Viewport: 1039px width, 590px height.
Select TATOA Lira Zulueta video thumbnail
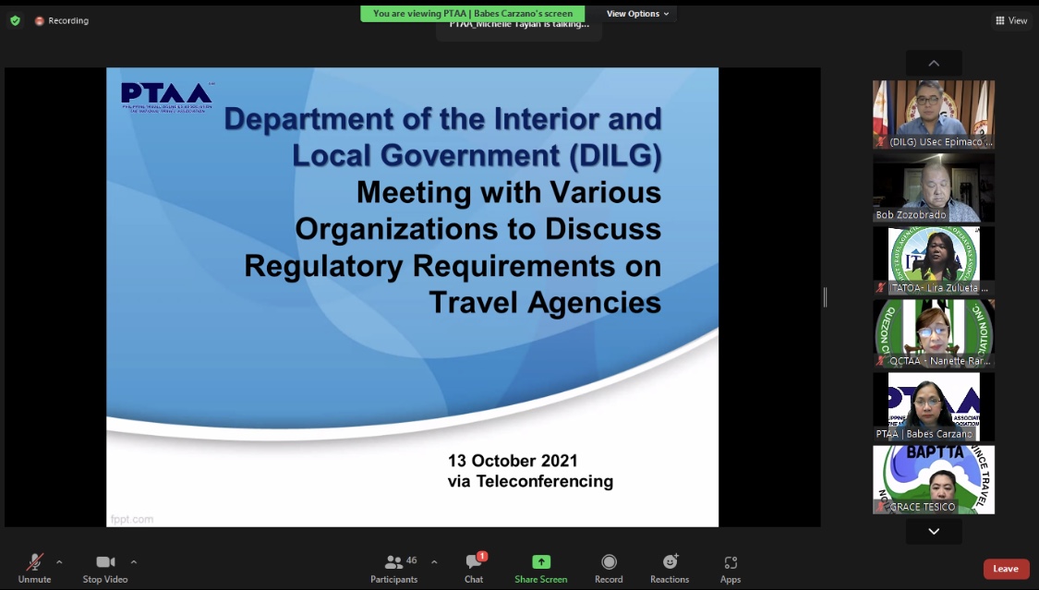tap(934, 260)
